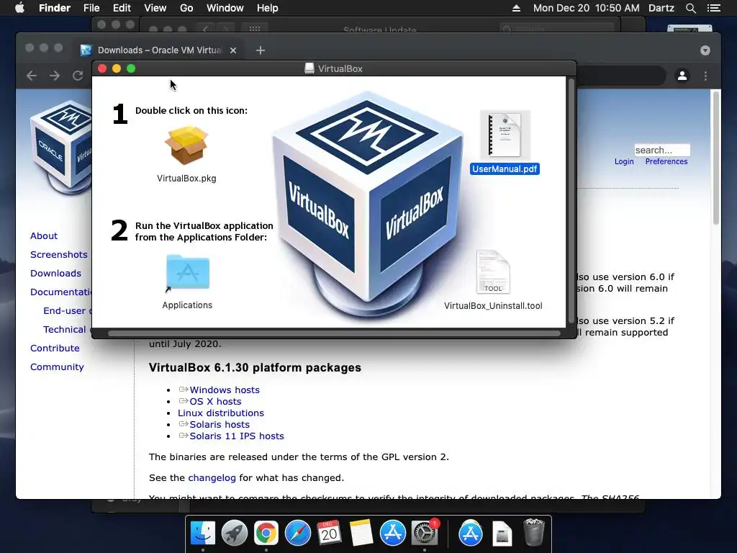Viewport: 737px width, 553px height.
Task: Open the View menu
Action: click(155, 8)
